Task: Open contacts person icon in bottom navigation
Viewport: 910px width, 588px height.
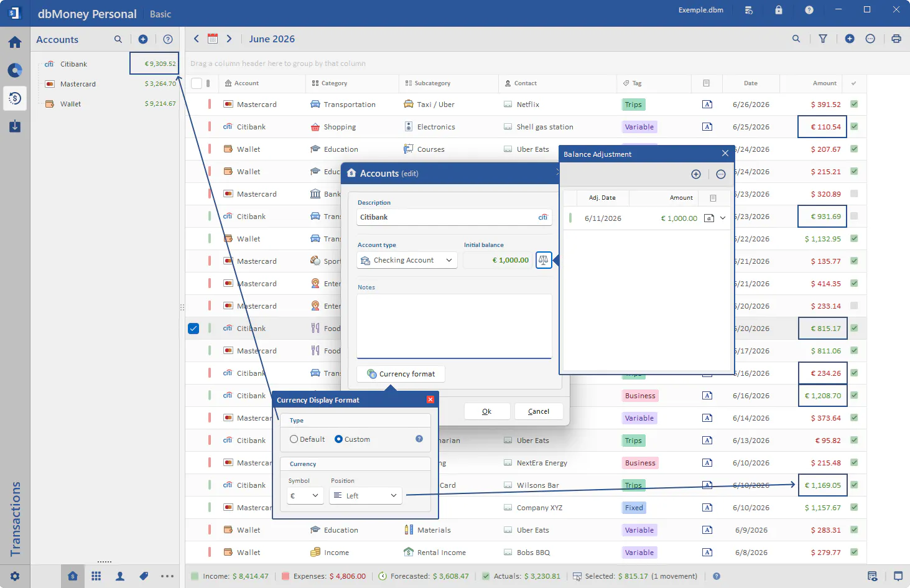Action: (120, 576)
